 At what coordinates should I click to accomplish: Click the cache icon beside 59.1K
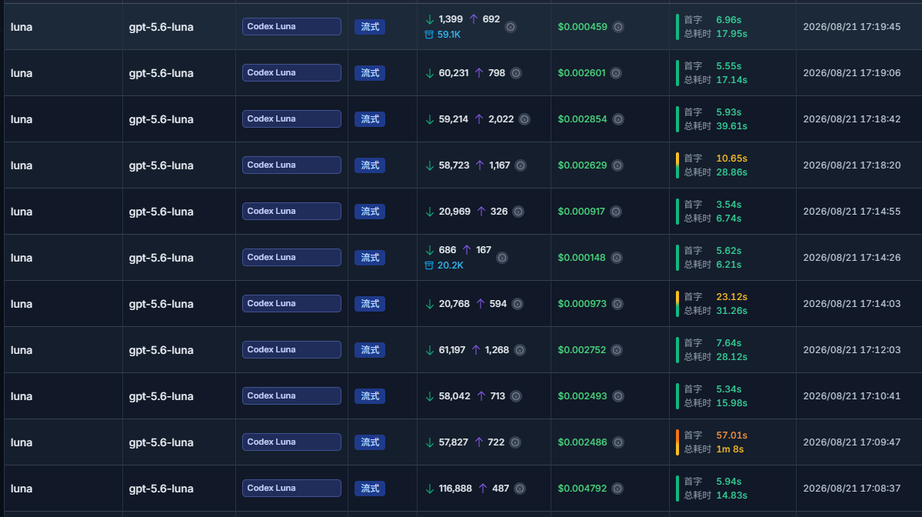click(429, 35)
